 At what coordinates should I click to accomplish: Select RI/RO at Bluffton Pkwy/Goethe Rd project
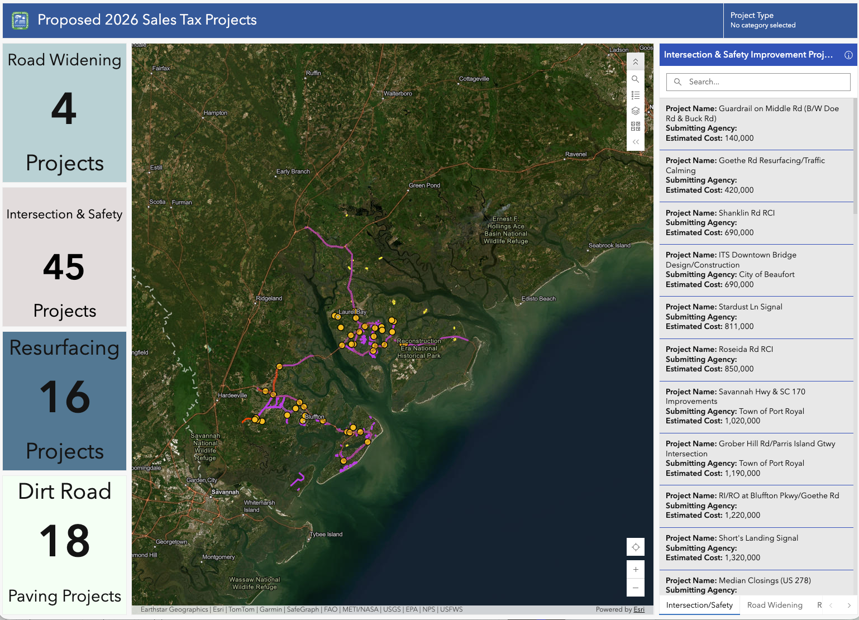coord(756,505)
